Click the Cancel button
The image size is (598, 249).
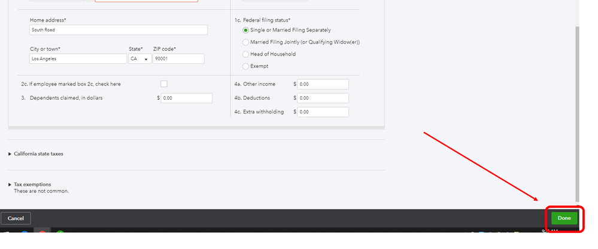click(16, 218)
